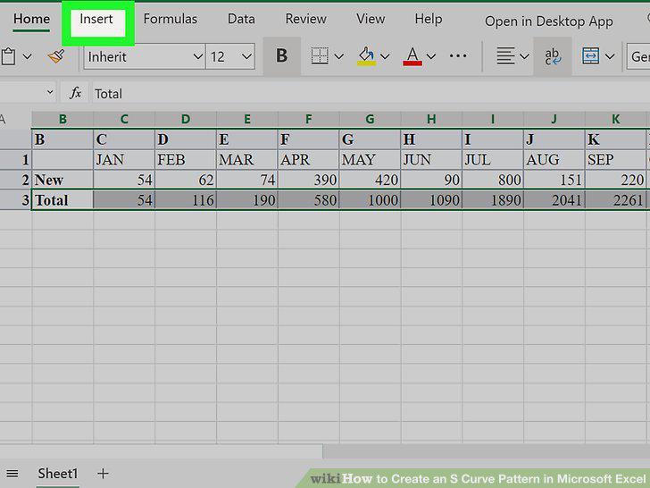Viewport: 650px width, 488px height.
Task: Select column F header
Action: click(308, 120)
